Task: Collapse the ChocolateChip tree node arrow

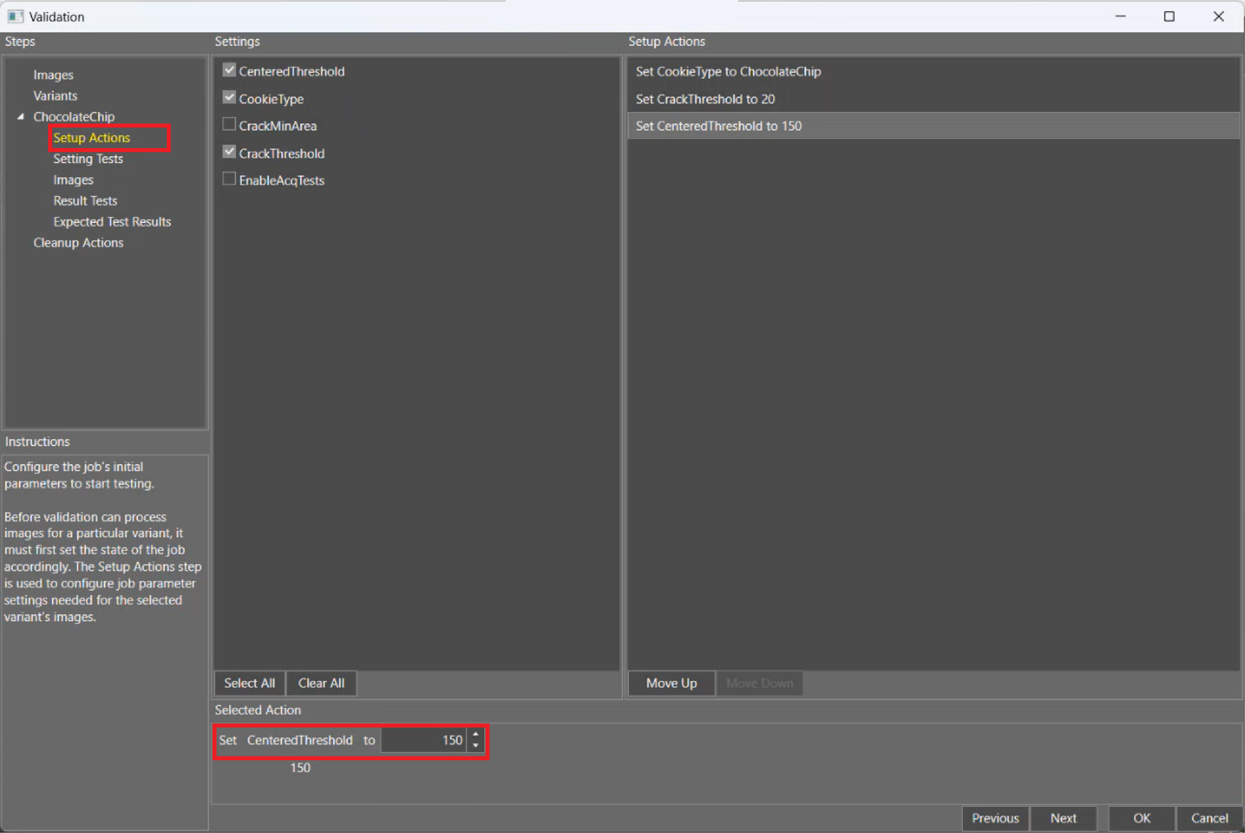Action: pyautogui.click(x=21, y=116)
